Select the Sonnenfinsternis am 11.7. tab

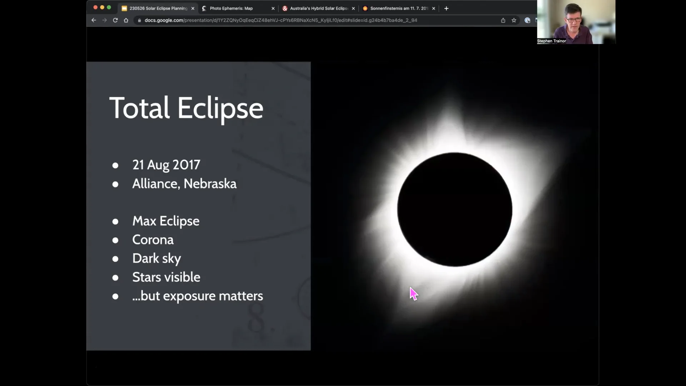(x=397, y=8)
